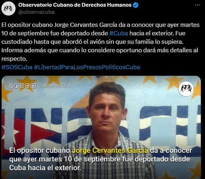Click the Facebook icon in image watermark
This screenshot has width=205, height=179.
tap(17, 86)
